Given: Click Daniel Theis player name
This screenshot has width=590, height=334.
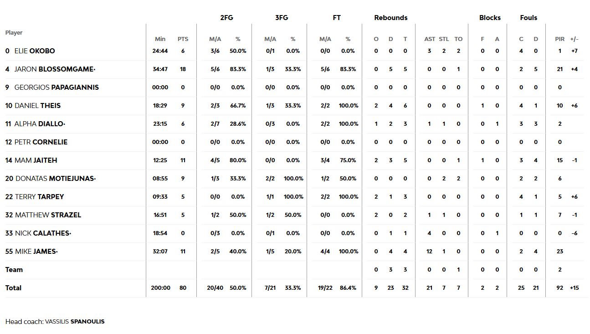Looking at the screenshot, I should pyautogui.click(x=37, y=106).
